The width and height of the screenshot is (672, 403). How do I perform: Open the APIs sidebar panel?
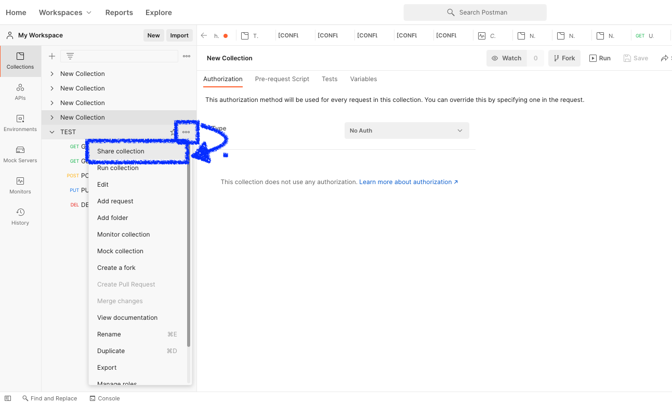(20, 92)
